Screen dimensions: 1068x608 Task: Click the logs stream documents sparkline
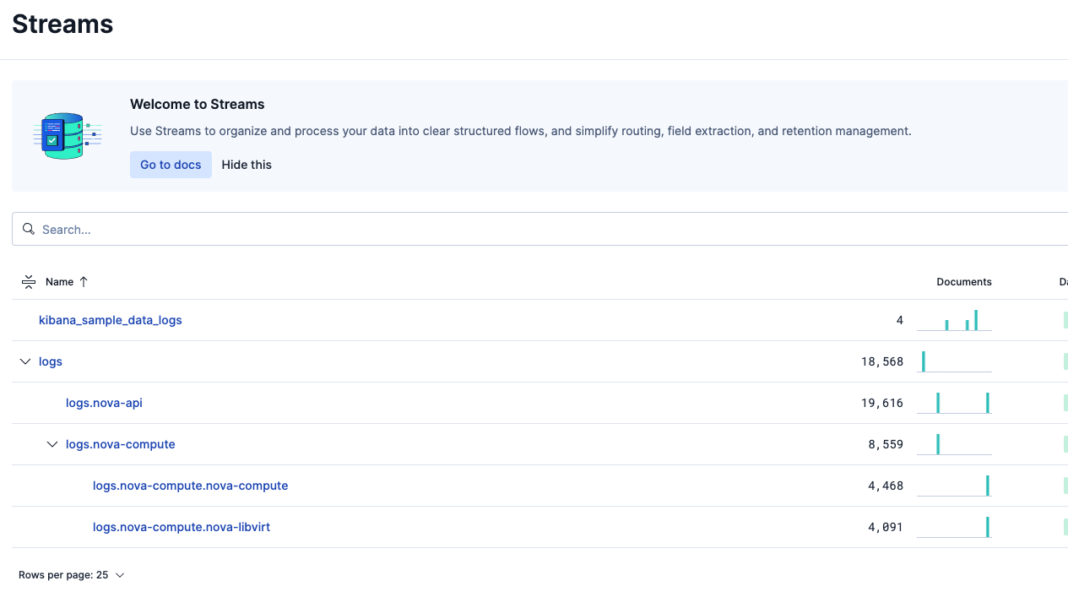coord(954,361)
